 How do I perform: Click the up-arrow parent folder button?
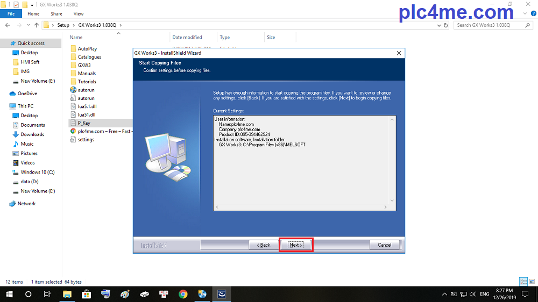coord(36,25)
